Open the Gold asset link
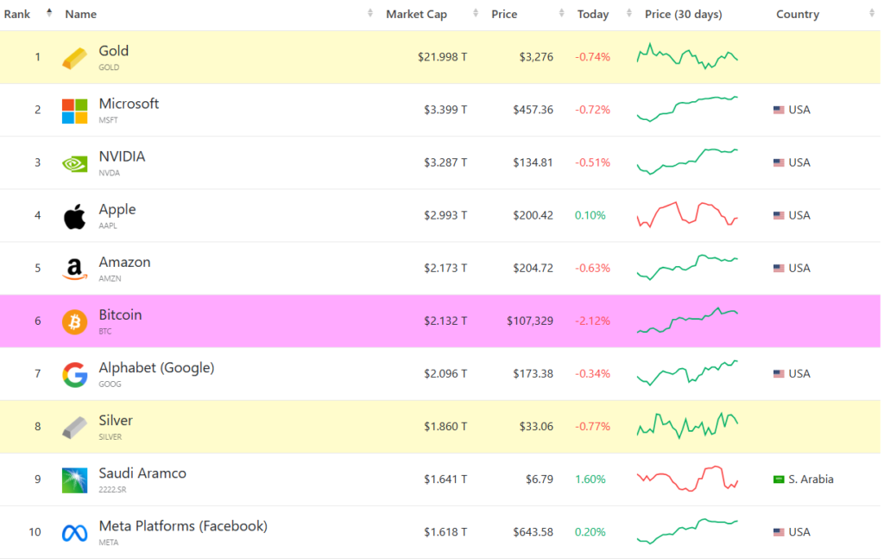Viewport: 884px width, 559px height. coord(113,51)
